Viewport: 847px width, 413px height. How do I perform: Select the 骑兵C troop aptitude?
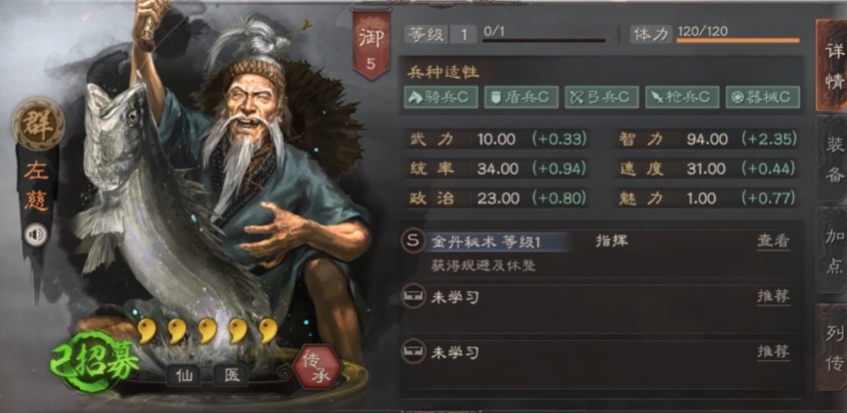440,97
